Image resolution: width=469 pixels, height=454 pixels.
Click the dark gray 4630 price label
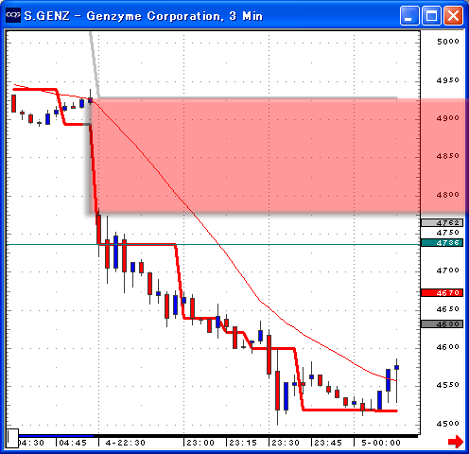tap(442, 323)
